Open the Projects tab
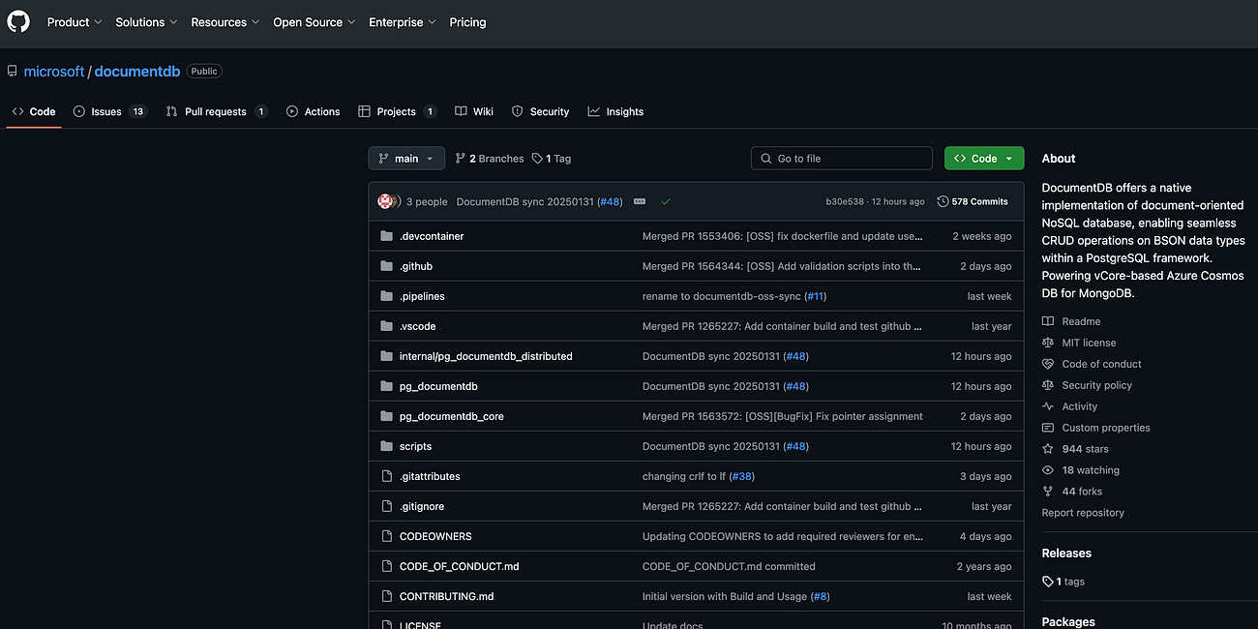 (397, 111)
